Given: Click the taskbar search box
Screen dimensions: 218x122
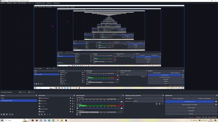Looking at the screenshot, I should pyautogui.click(x=17, y=120).
